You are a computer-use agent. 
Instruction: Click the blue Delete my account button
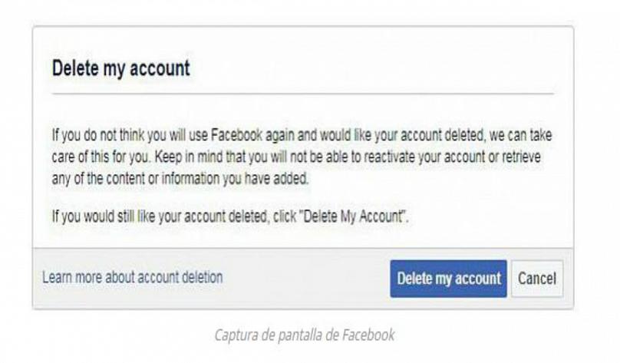[x=448, y=279]
